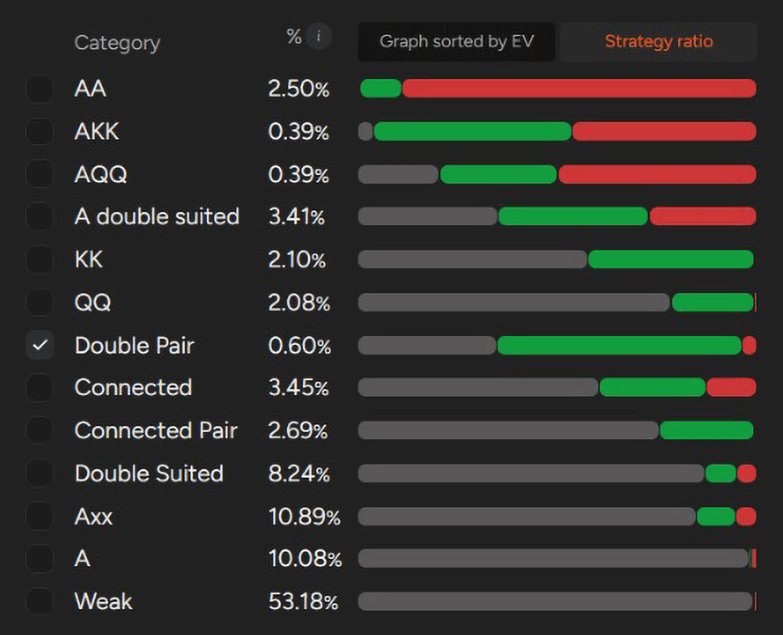Click the Category column header

click(x=117, y=43)
